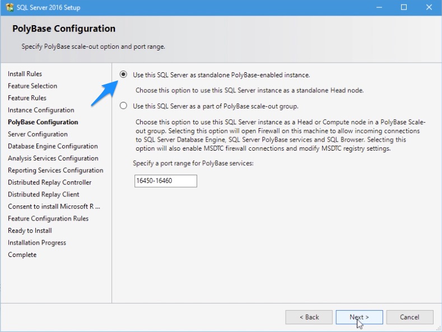Select Database Engine Configuration step
Screen dimensions: 442x332
(x=53, y=146)
